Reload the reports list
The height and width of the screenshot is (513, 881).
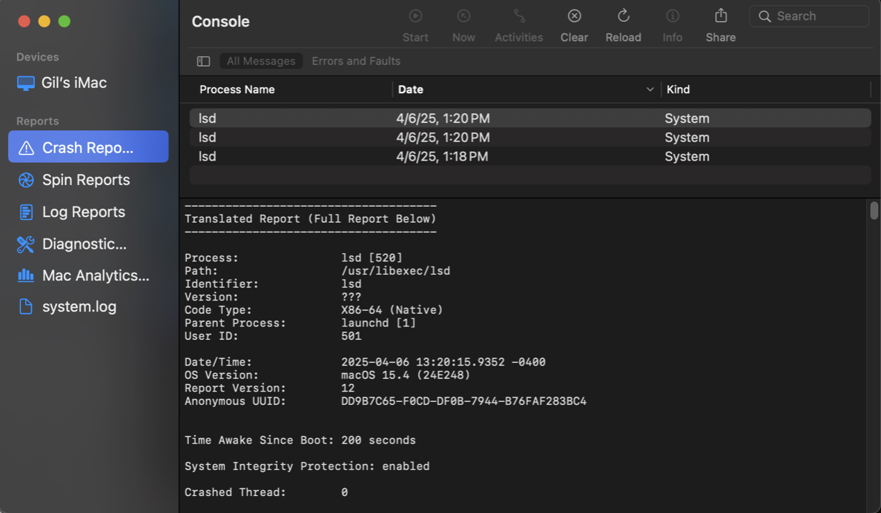pyautogui.click(x=623, y=16)
